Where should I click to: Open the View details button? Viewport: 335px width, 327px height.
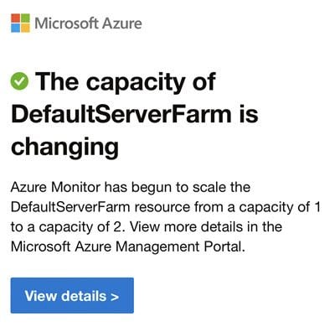72,295
